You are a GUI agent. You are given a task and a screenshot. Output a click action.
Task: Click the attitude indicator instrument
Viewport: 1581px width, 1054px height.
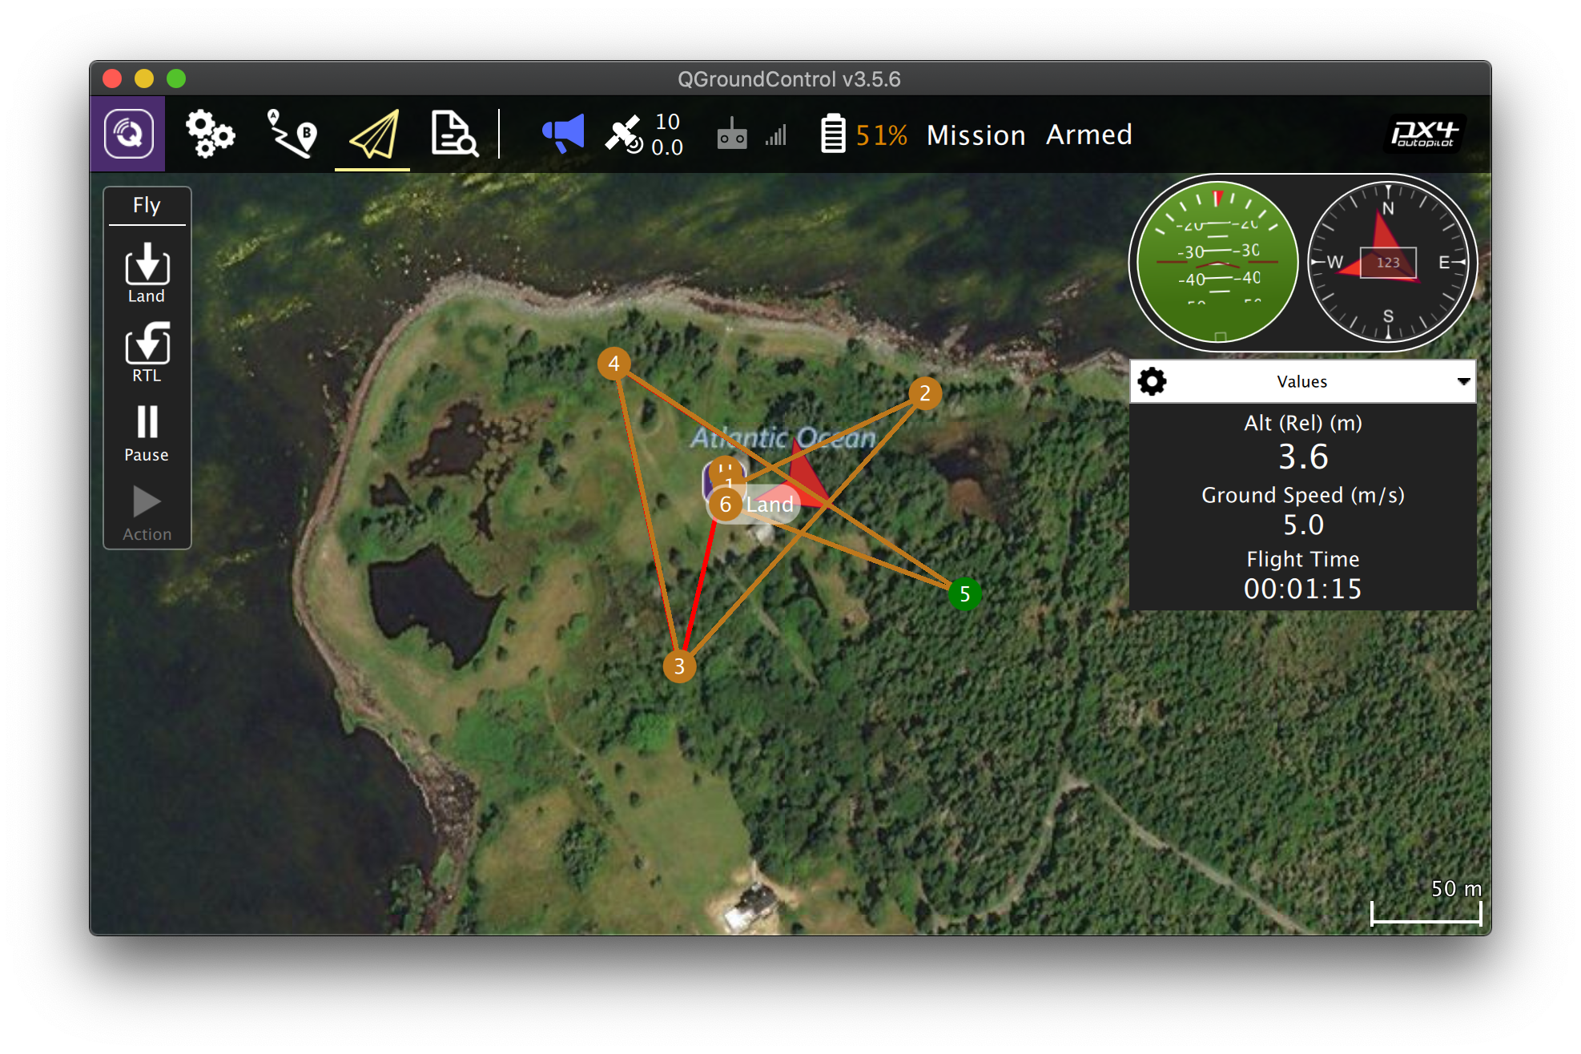(1217, 262)
